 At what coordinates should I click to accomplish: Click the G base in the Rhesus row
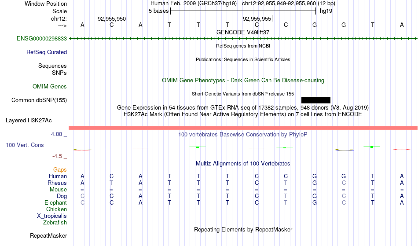(x=315, y=183)
